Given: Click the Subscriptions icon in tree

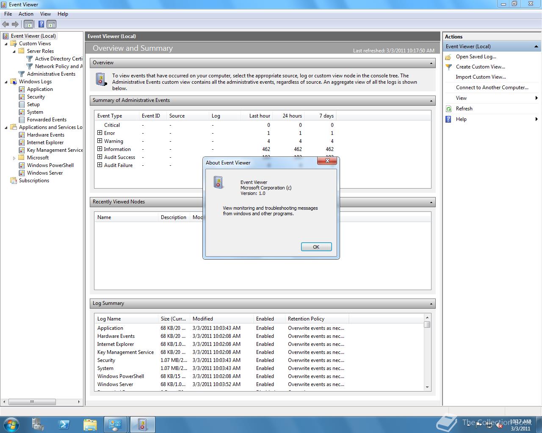Looking at the screenshot, I should click(14, 181).
